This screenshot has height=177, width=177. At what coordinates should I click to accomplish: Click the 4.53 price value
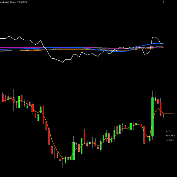(168, 131)
